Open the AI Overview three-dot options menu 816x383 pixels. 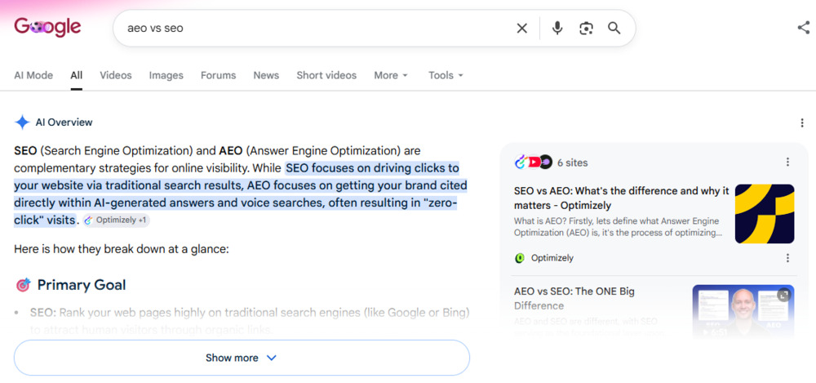pos(802,123)
